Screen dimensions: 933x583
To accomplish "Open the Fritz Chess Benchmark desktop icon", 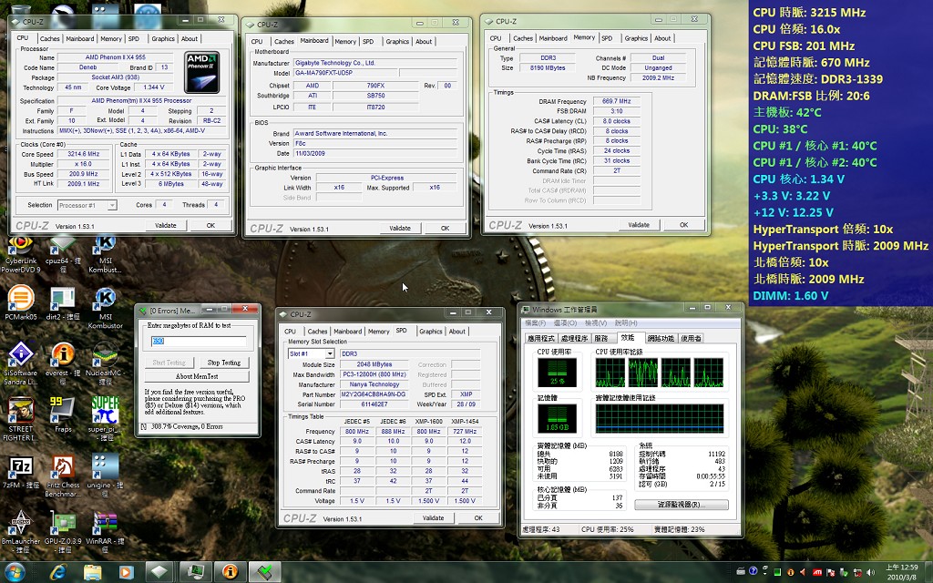I will [x=63, y=476].
